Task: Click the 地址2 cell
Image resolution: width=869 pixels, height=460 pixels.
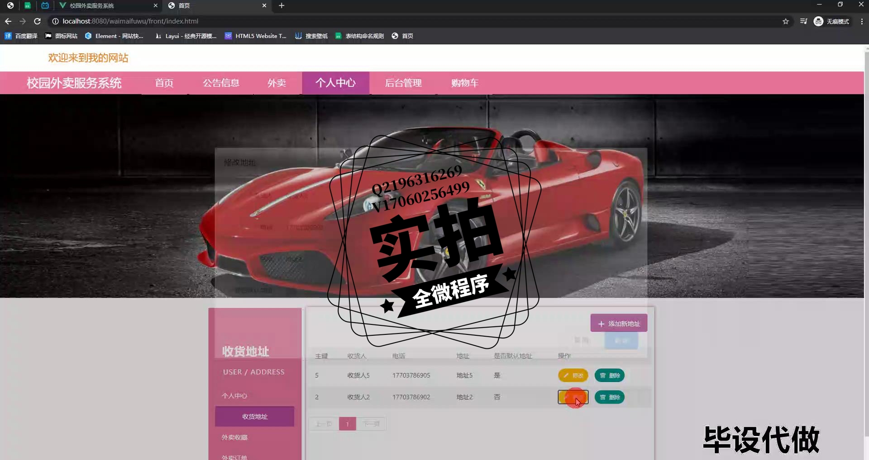Action: (464, 397)
